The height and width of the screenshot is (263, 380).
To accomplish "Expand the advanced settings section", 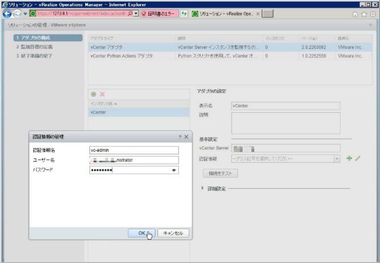I will click(x=203, y=188).
